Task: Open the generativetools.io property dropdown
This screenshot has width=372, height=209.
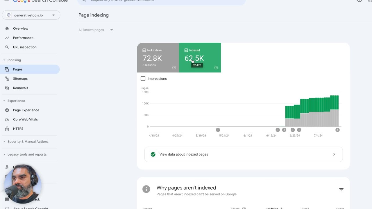Action: [x=31, y=15]
